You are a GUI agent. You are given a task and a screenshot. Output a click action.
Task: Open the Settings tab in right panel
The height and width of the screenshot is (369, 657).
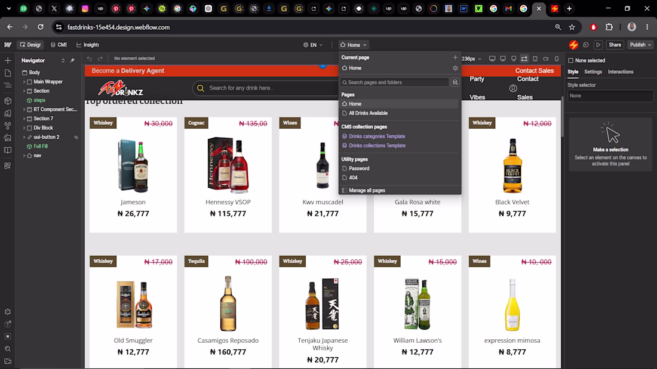point(593,72)
